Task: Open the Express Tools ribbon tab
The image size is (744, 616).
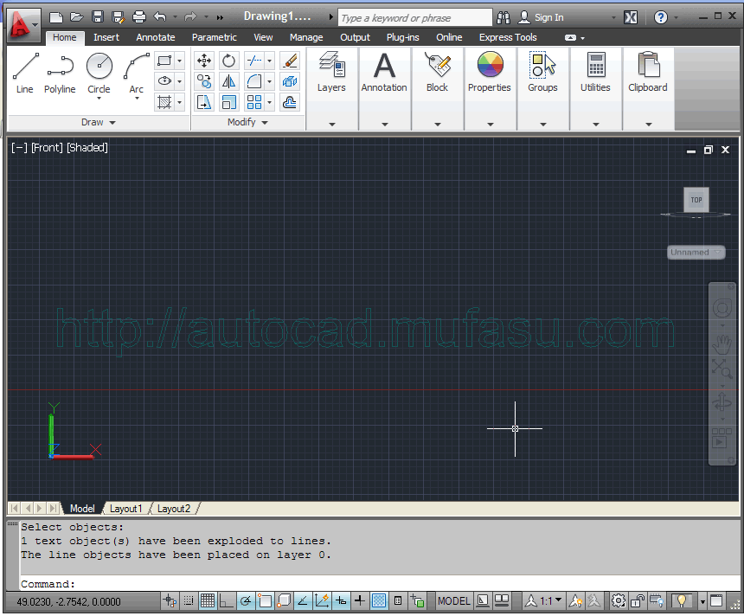Action: pyautogui.click(x=508, y=37)
